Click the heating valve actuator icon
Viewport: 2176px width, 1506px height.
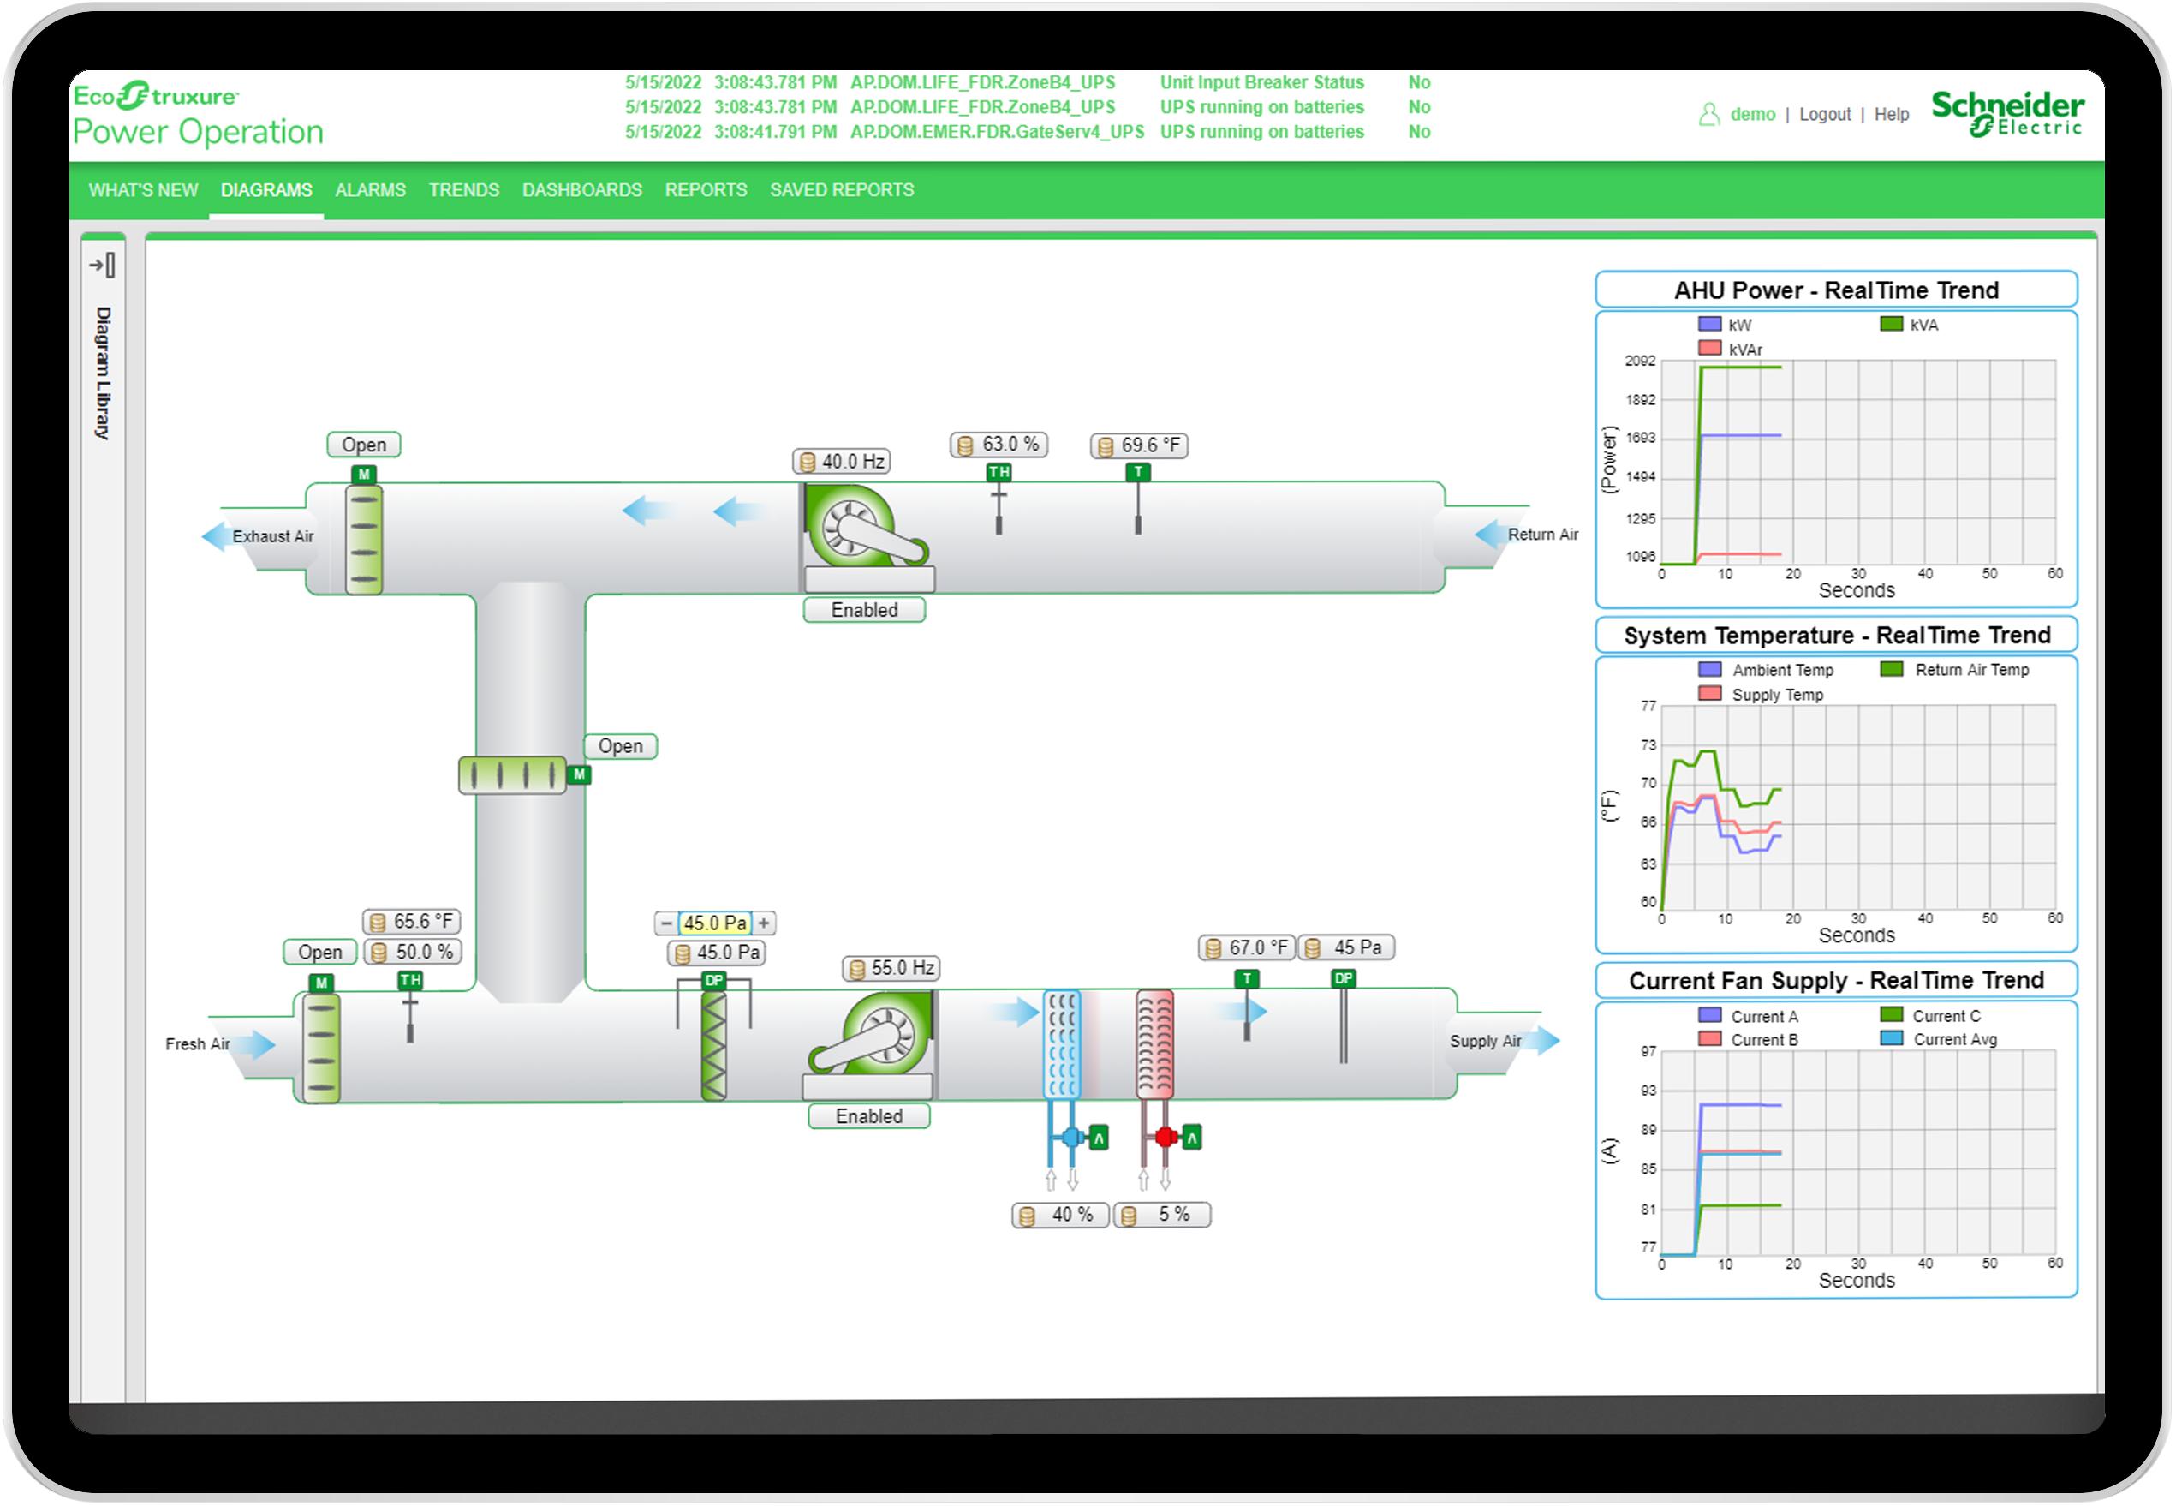click(x=1192, y=1138)
